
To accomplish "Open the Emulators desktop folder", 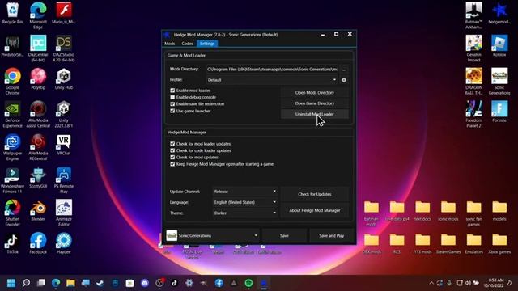I will click(x=473, y=244).
